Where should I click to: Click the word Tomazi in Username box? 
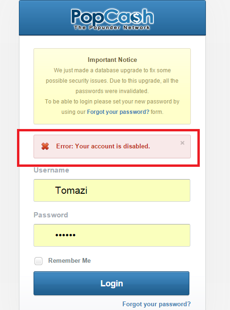[x=71, y=190]
